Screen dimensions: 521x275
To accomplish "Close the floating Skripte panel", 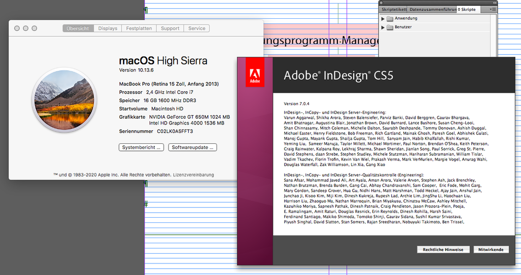I will 381,3.
